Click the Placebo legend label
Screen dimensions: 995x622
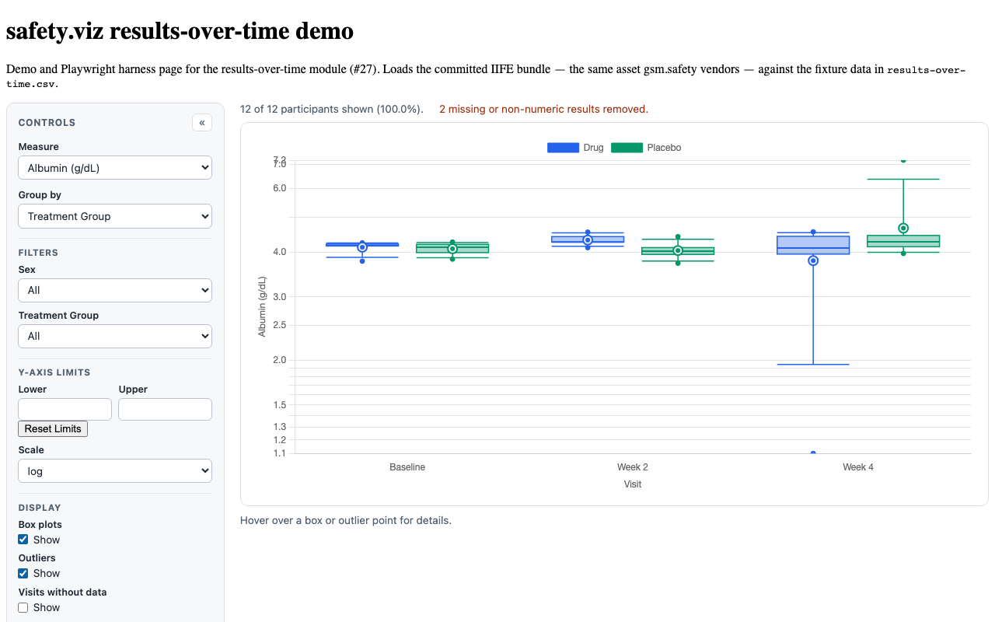pyautogui.click(x=664, y=148)
